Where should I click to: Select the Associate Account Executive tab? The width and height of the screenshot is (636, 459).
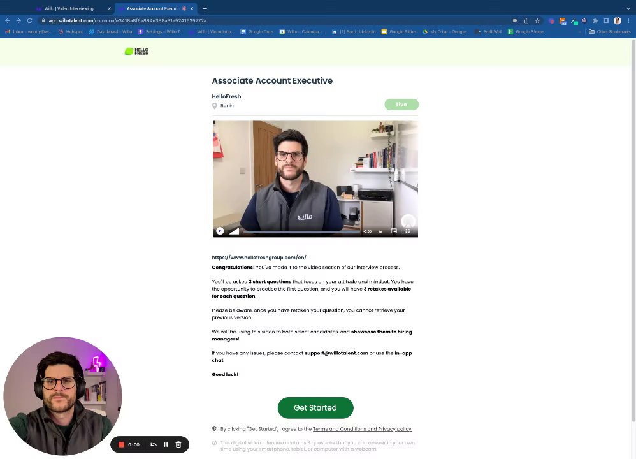click(152, 8)
